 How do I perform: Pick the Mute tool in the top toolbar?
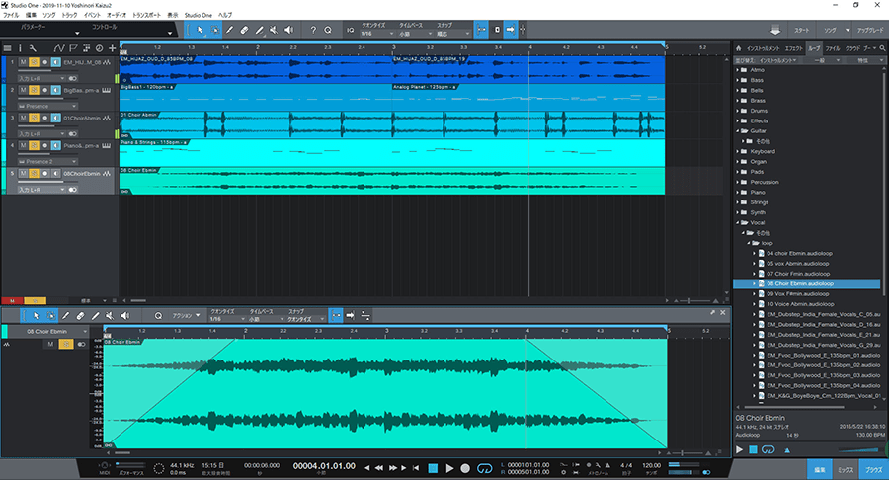276,31
